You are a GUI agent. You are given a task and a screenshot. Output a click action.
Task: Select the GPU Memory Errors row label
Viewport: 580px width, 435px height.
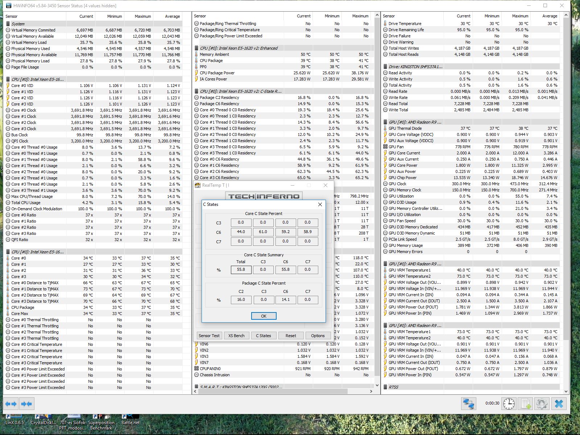coord(405,252)
